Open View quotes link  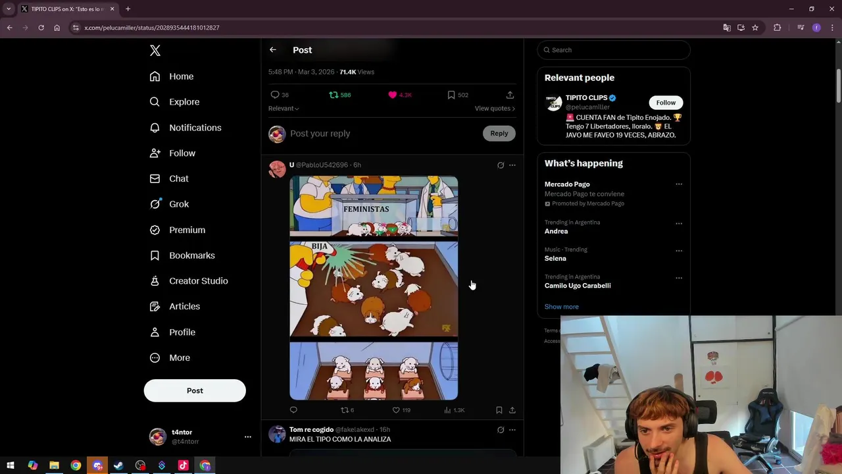click(x=495, y=109)
